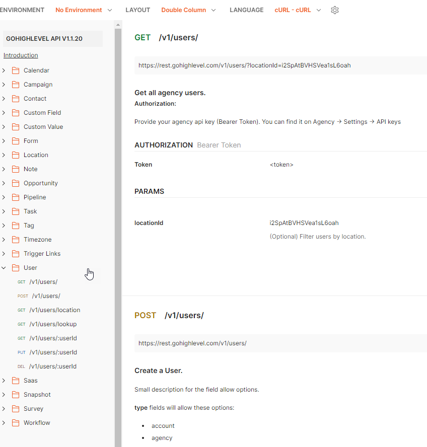Select GET /v1/users/location request
Screen dimensions: 427x447
pos(49,310)
